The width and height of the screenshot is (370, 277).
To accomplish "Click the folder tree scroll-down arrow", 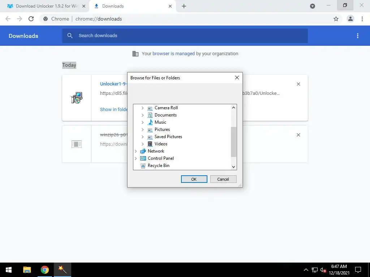I will [233, 167].
